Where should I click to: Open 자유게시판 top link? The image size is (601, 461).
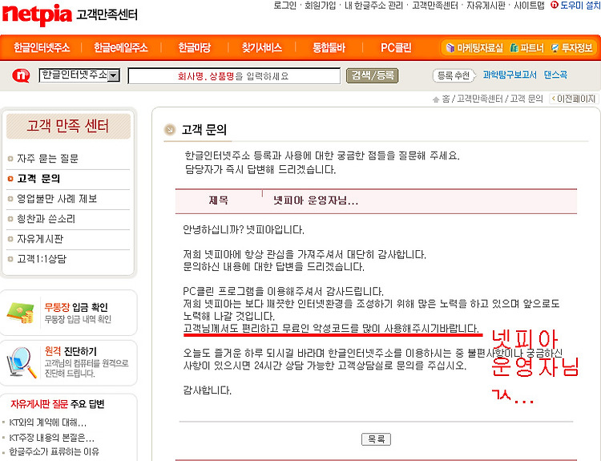coord(486,6)
